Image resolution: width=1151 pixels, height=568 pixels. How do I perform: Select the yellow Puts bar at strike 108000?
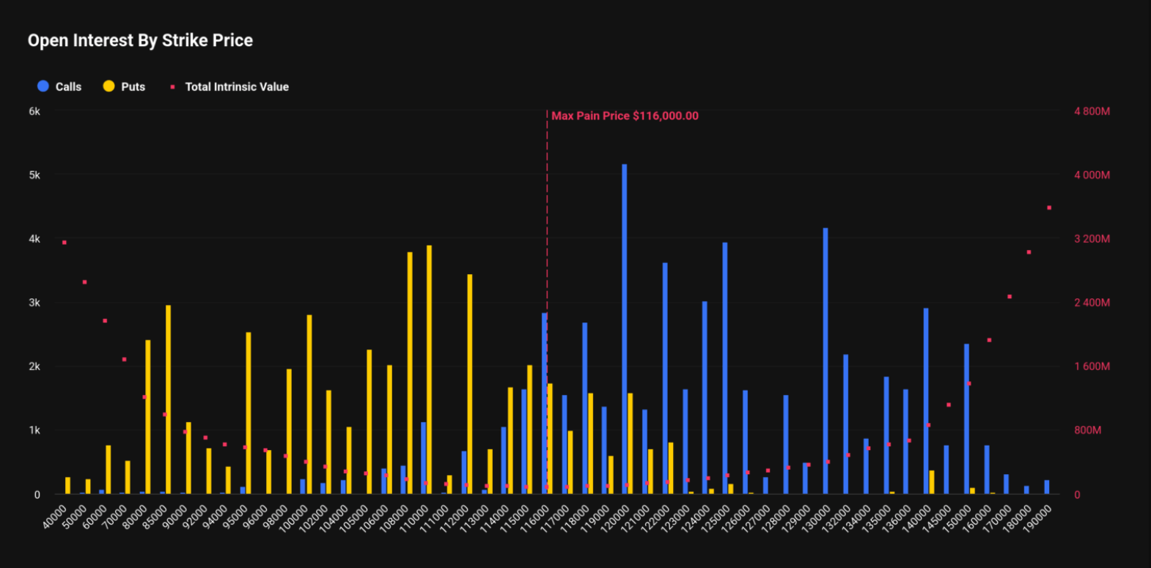tap(410, 373)
